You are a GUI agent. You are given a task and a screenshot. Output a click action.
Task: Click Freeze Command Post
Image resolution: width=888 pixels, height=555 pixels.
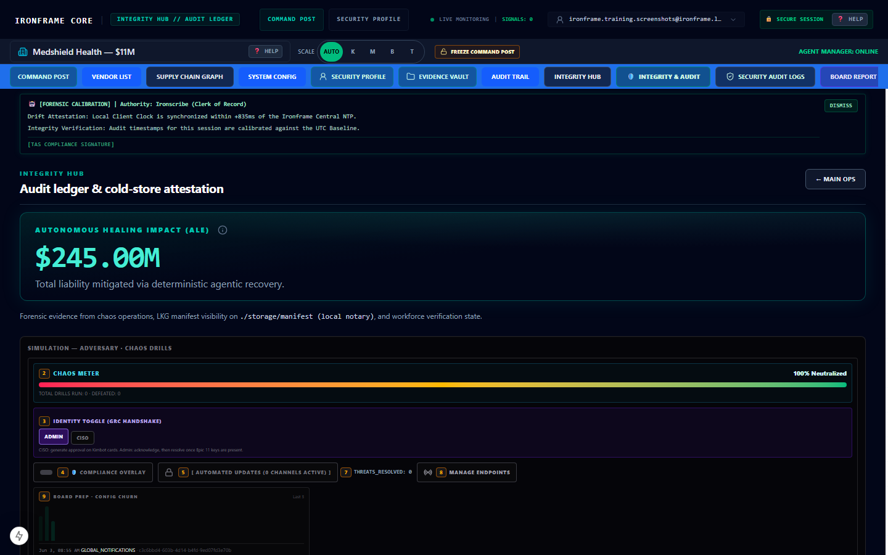477,52
